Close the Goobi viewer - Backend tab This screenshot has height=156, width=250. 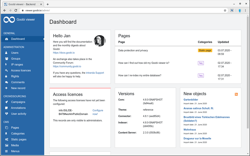click(x=41, y=4)
